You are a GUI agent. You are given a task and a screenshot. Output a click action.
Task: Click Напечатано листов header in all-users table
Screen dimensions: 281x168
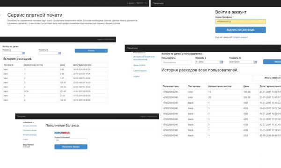tap(220, 86)
